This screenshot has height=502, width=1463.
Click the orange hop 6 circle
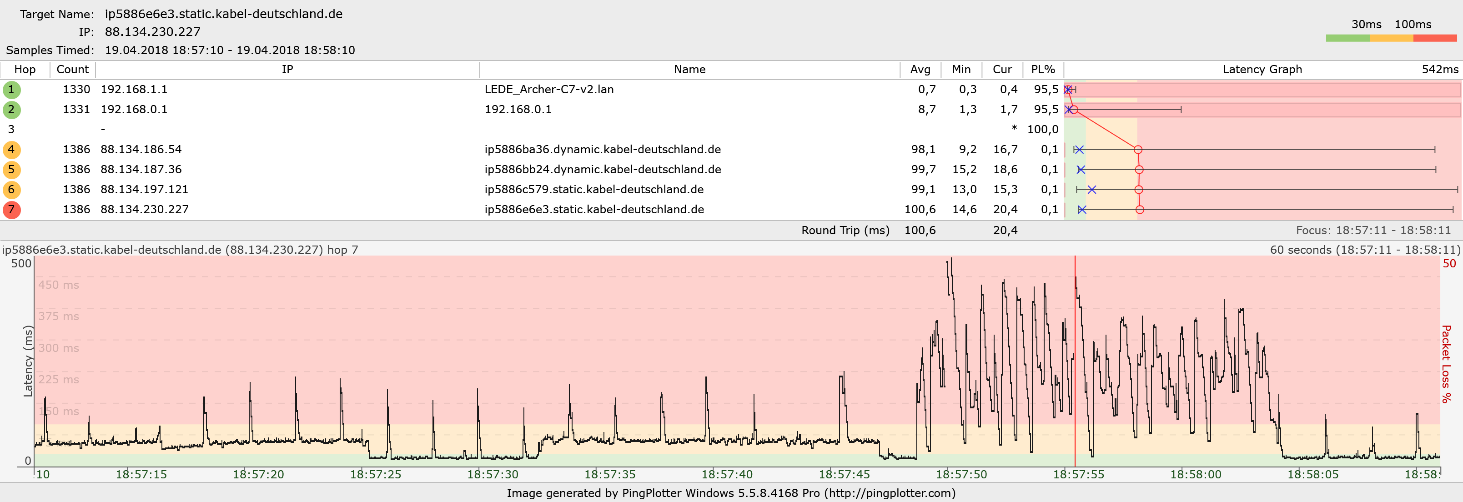pyautogui.click(x=11, y=190)
